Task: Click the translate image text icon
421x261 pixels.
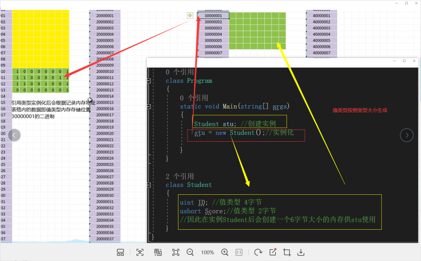Action: pos(158,252)
